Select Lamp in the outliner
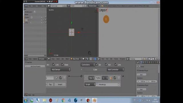The image size is (183, 103). click(26, 23)
